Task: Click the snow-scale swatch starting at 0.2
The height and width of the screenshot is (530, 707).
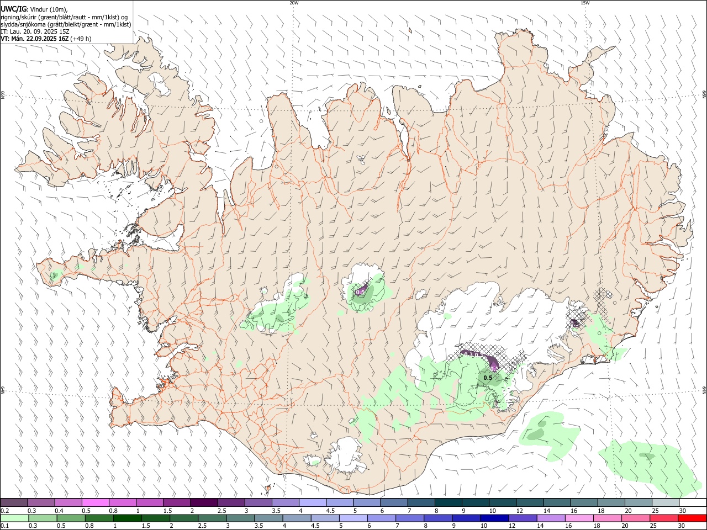Action: coord(14,502)
